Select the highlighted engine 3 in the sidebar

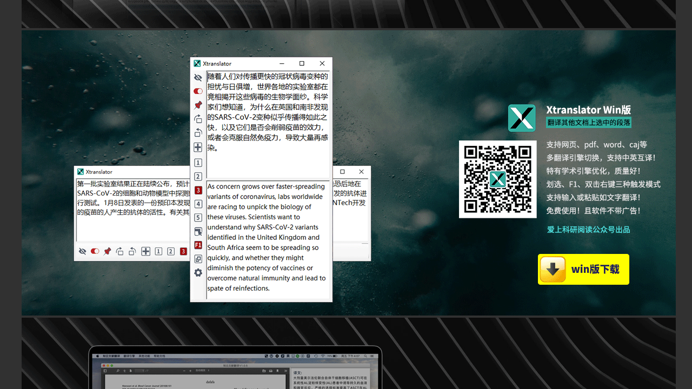198,190
